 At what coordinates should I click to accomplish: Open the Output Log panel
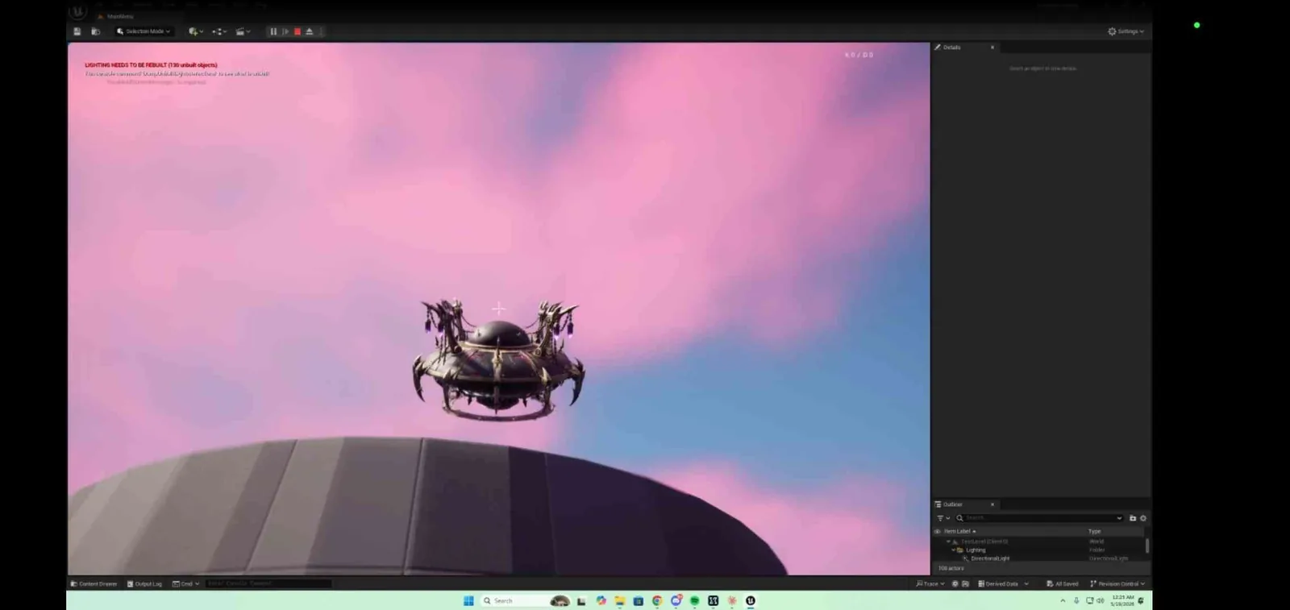pos(145,583)
